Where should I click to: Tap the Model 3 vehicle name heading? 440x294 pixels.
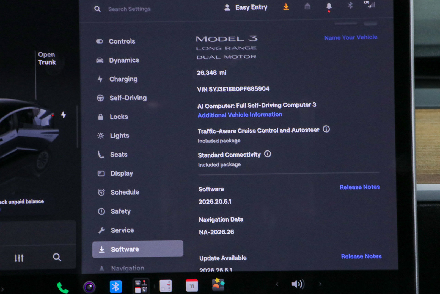(x=227, y=39)
